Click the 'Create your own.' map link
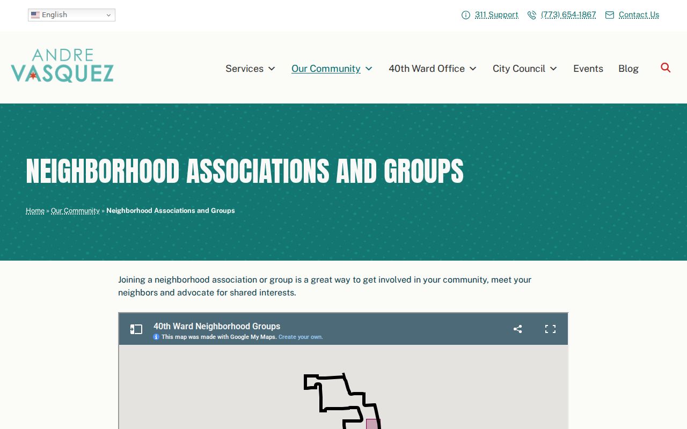Image resolution: width=687 pixels, height=429 pixels. [301, 337]
